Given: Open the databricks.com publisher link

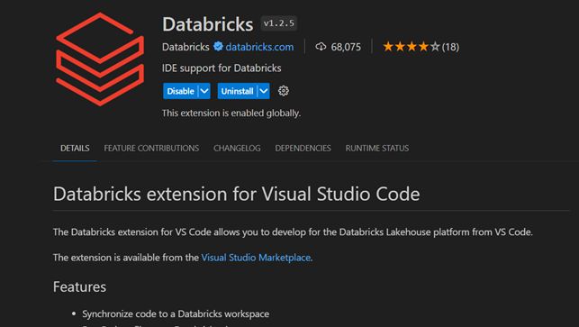Looking at the screenshot, I should pos(259,47).
